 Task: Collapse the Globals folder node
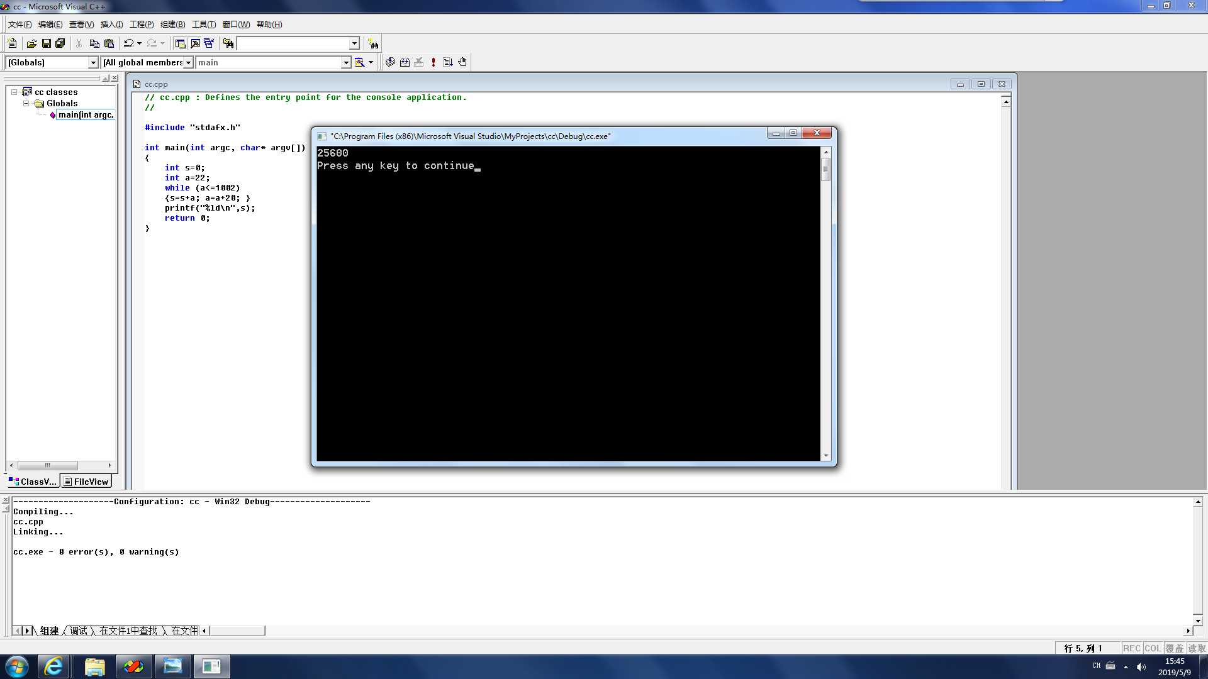click(x=26, y=103)
